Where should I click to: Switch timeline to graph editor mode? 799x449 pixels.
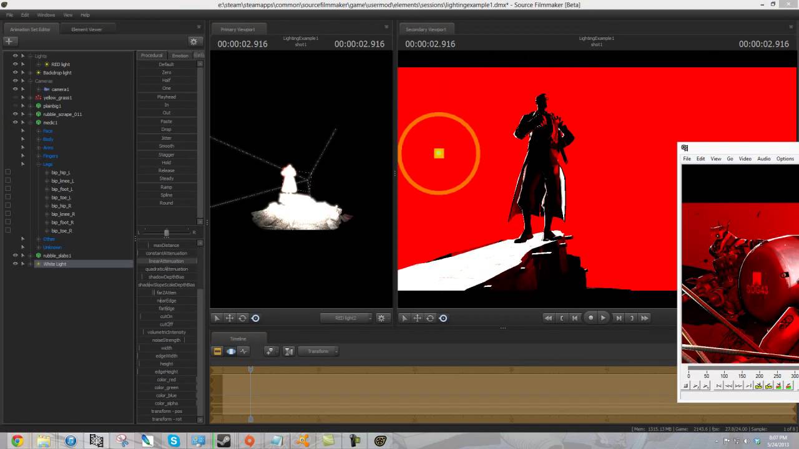(243, 351)
